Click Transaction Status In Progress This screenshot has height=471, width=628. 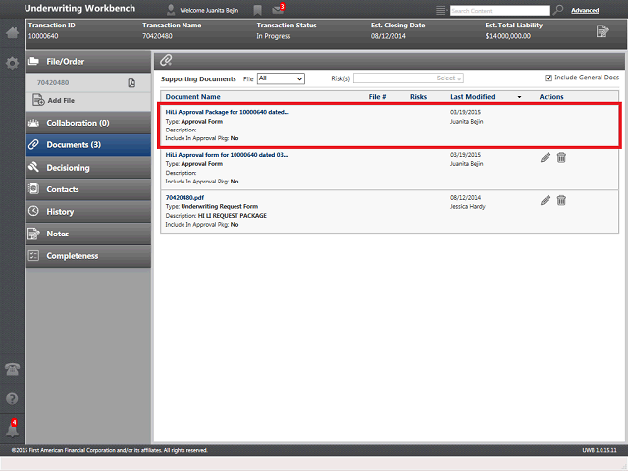point(274,36)
